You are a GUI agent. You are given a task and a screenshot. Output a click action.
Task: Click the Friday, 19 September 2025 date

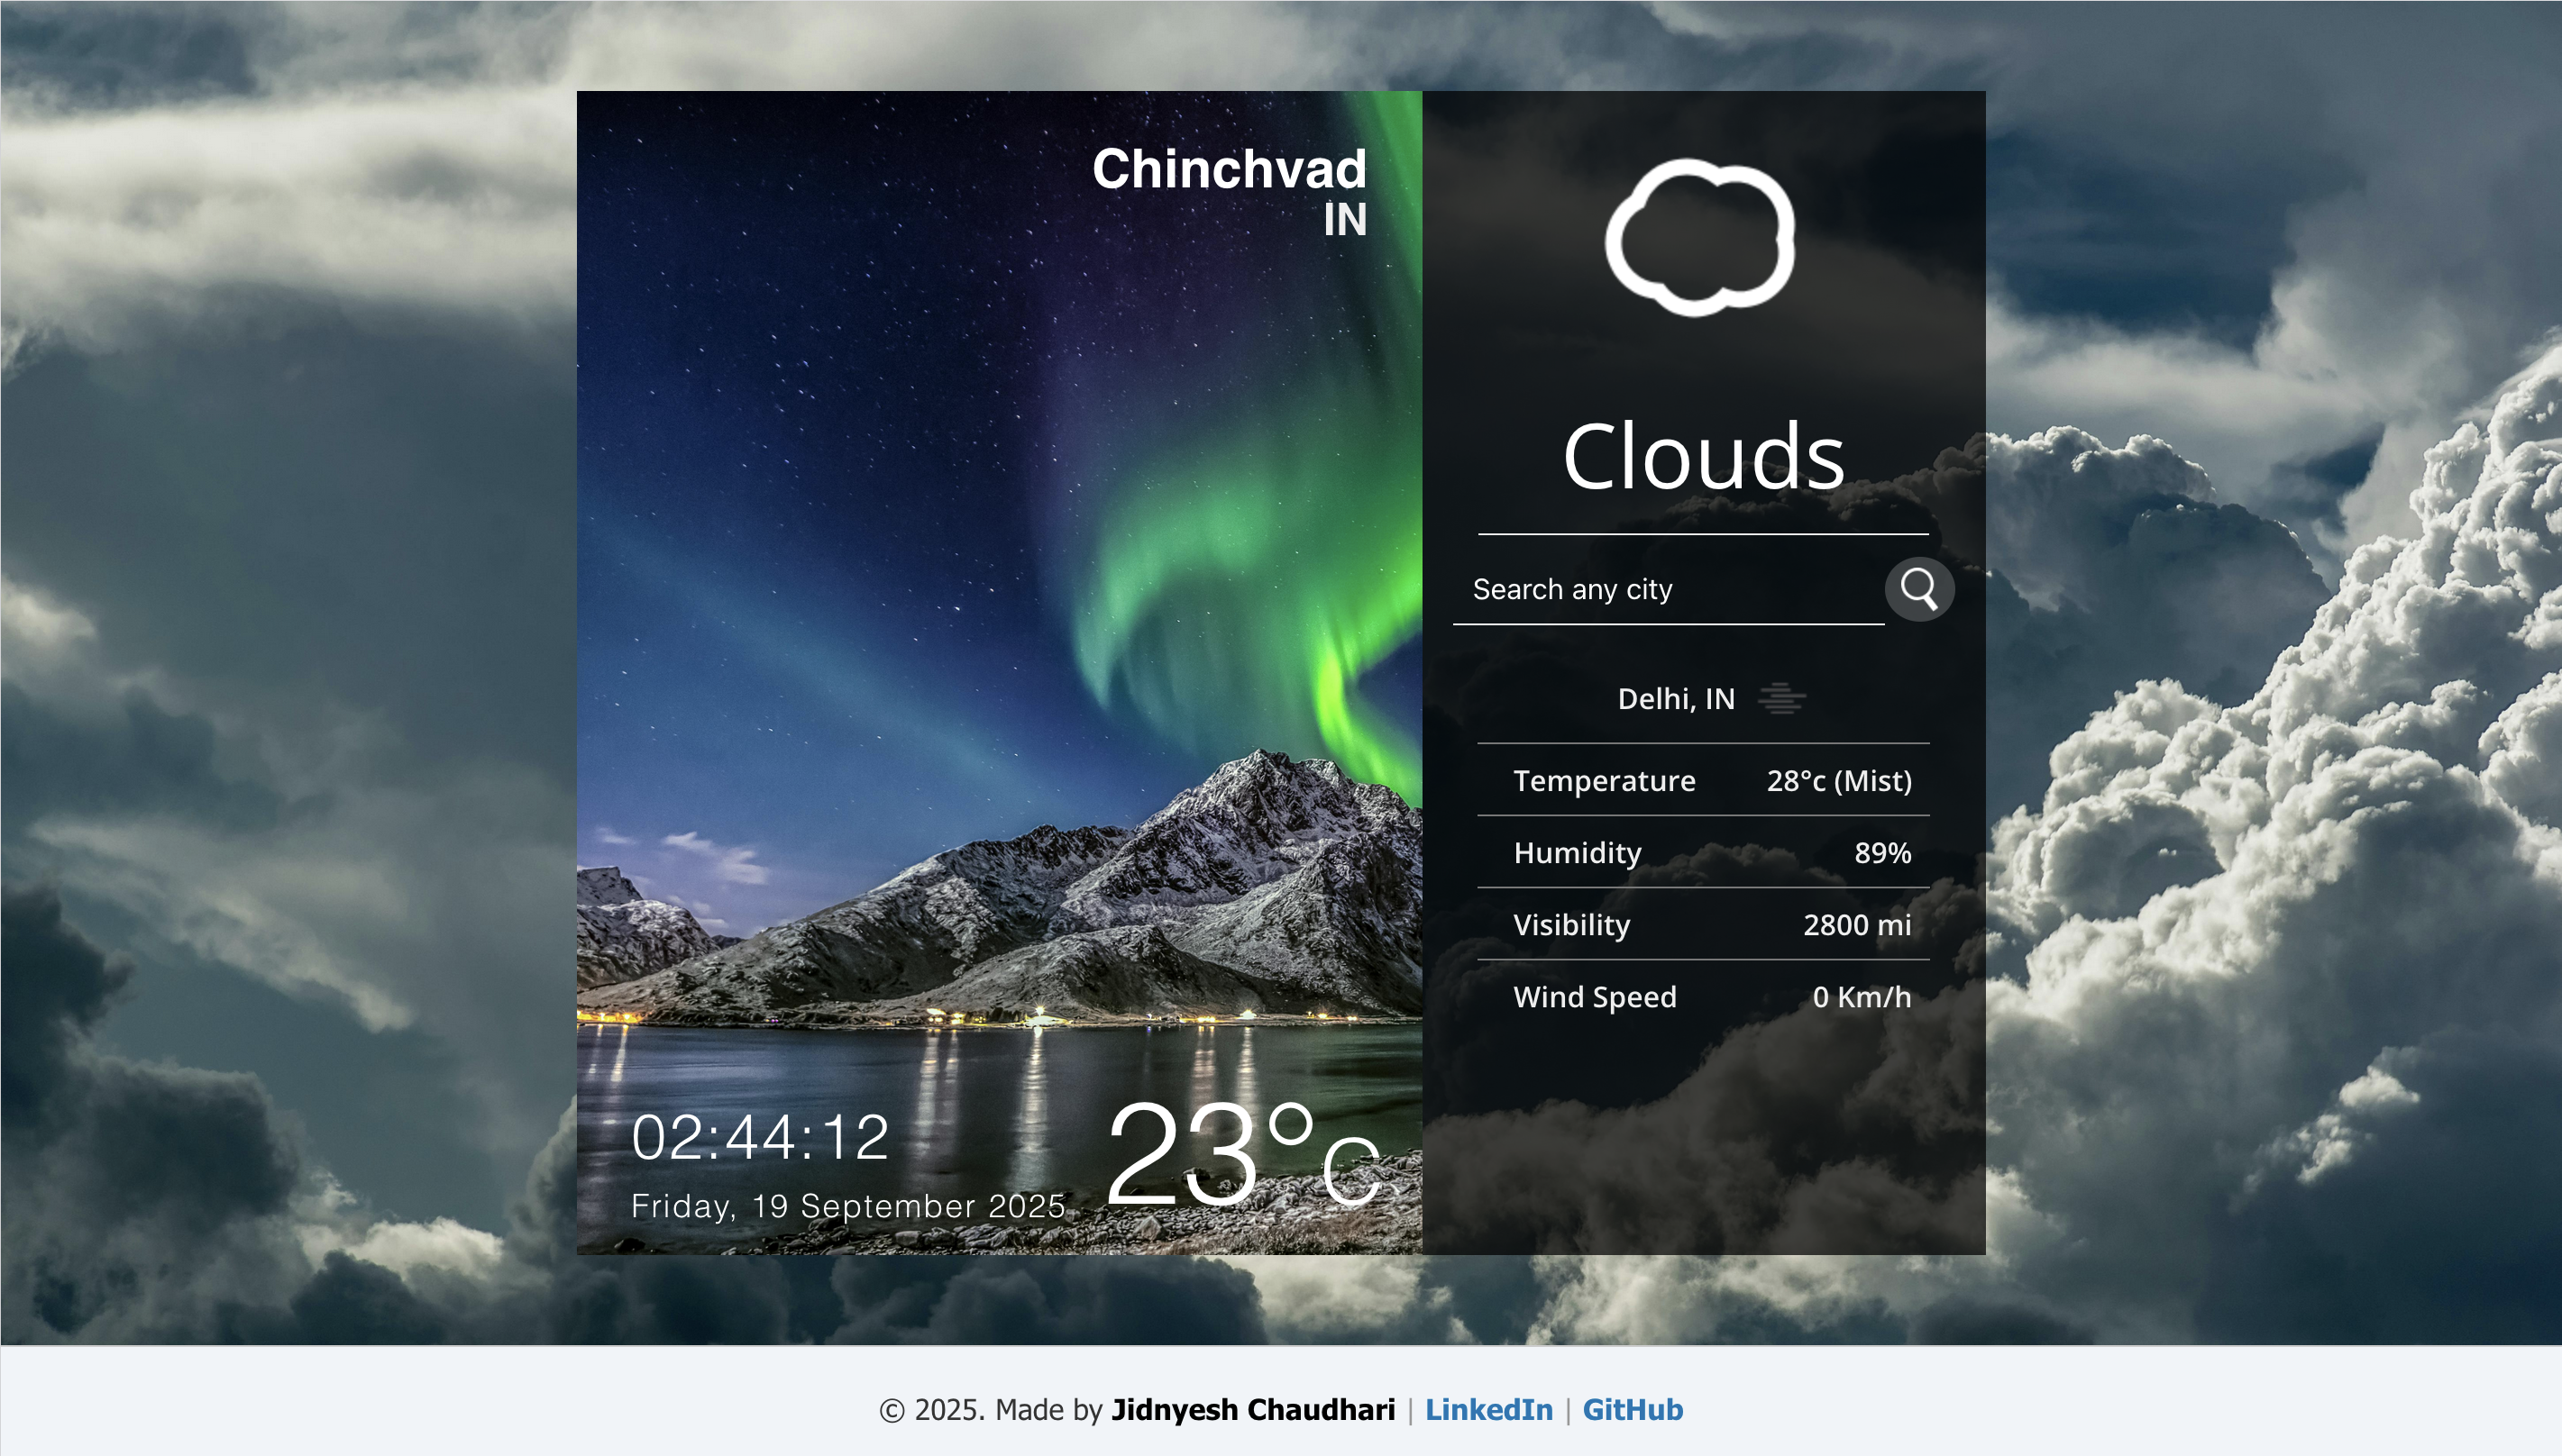848,1206
